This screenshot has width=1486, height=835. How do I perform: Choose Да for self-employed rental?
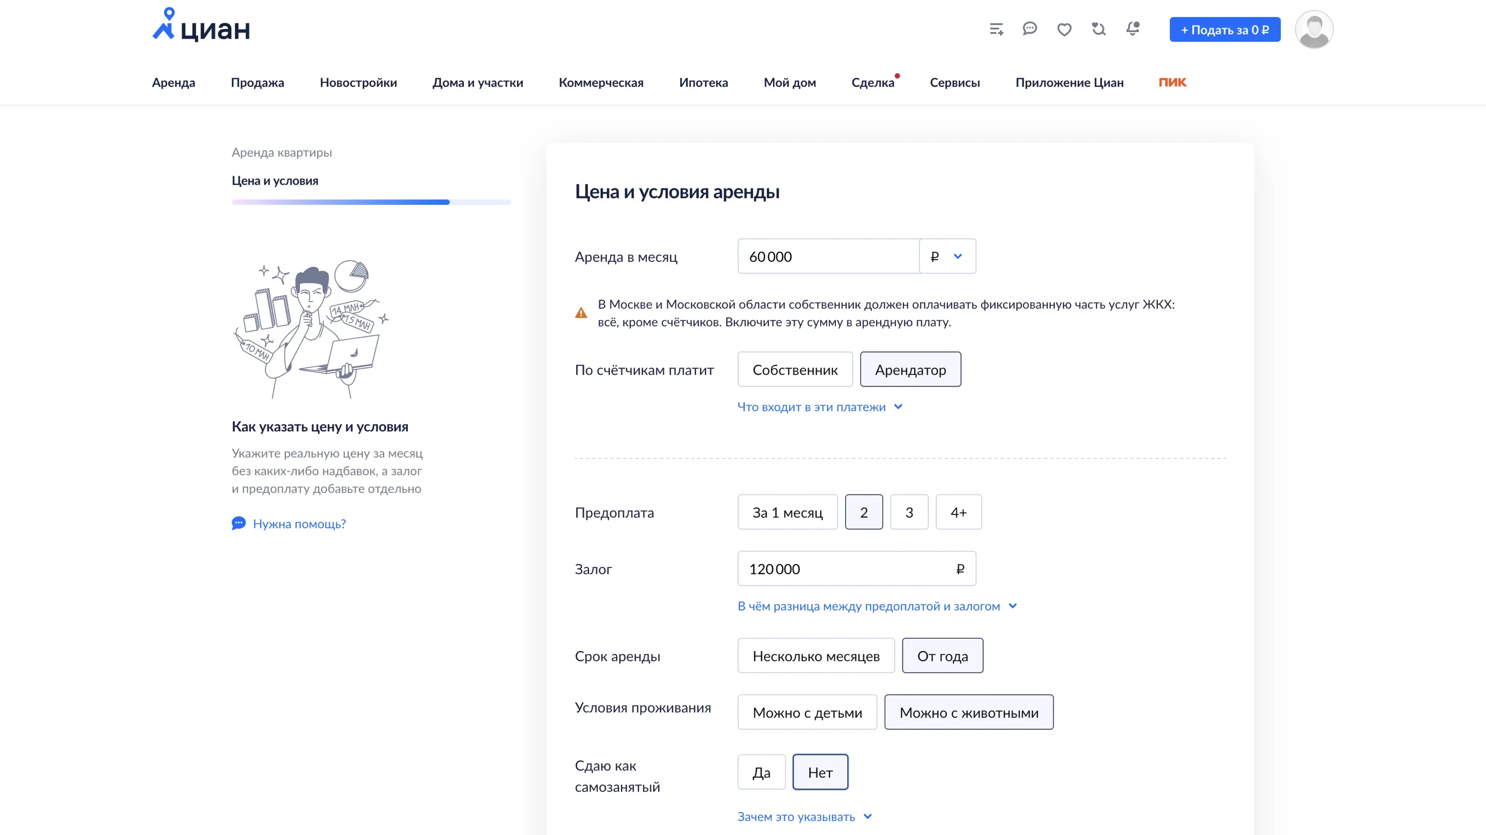[x=761, y=772]
